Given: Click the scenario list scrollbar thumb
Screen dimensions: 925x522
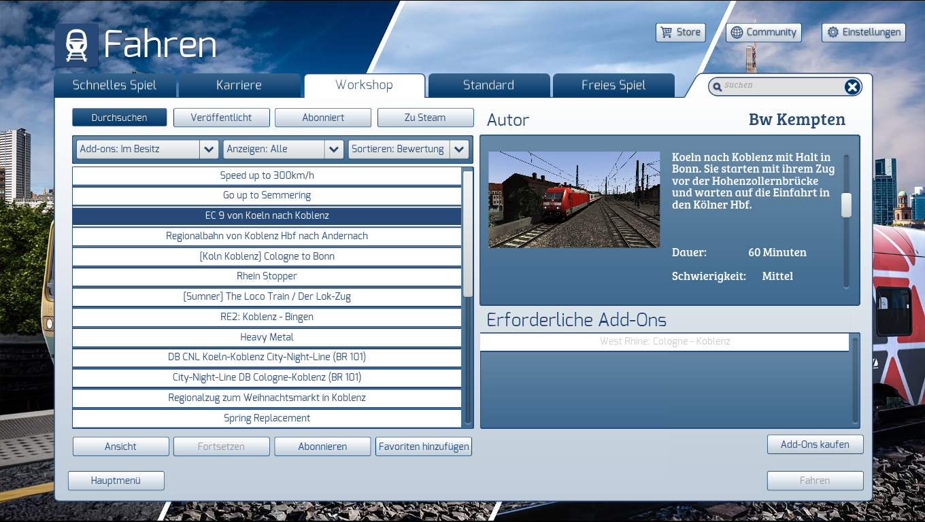Looking at the screenshot, I should click(468, 233).
